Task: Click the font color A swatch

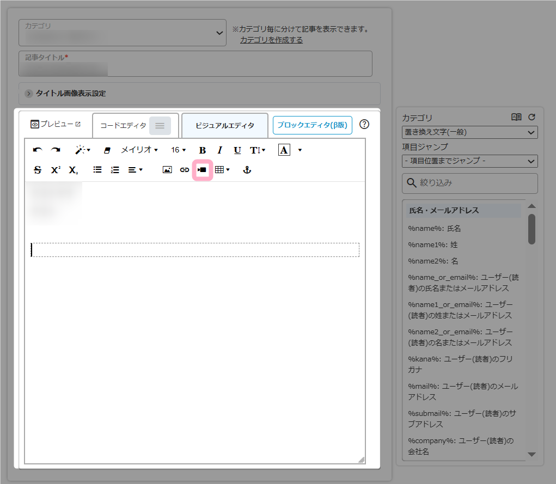Action: click(x=284, y=150)
